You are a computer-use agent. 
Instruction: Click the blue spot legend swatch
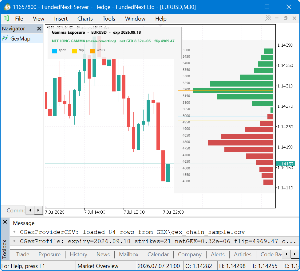pos(54,51)
